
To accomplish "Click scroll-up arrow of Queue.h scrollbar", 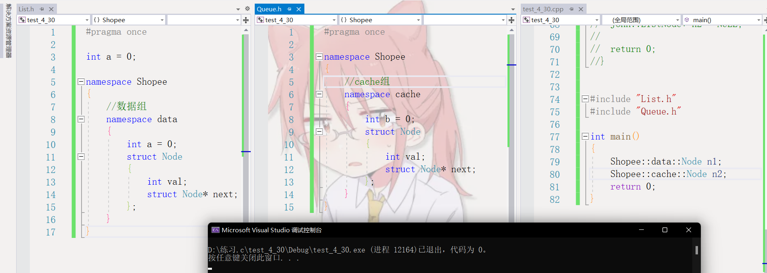I will click(511, 30).
